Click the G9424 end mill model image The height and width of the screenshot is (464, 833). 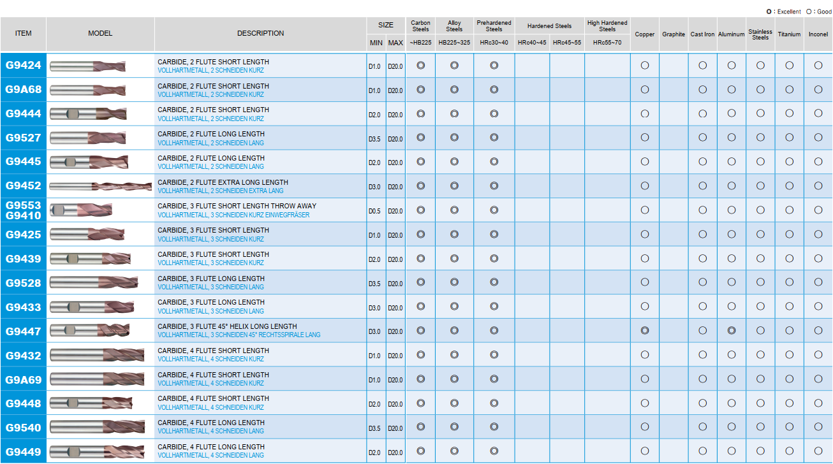88,66
